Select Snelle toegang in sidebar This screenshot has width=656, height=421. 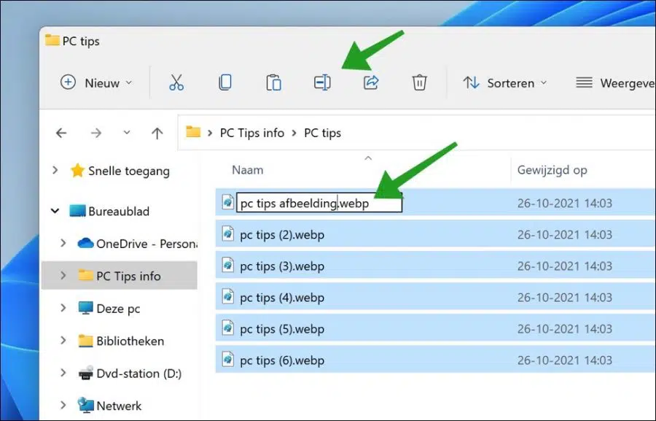tap(128, 171)
